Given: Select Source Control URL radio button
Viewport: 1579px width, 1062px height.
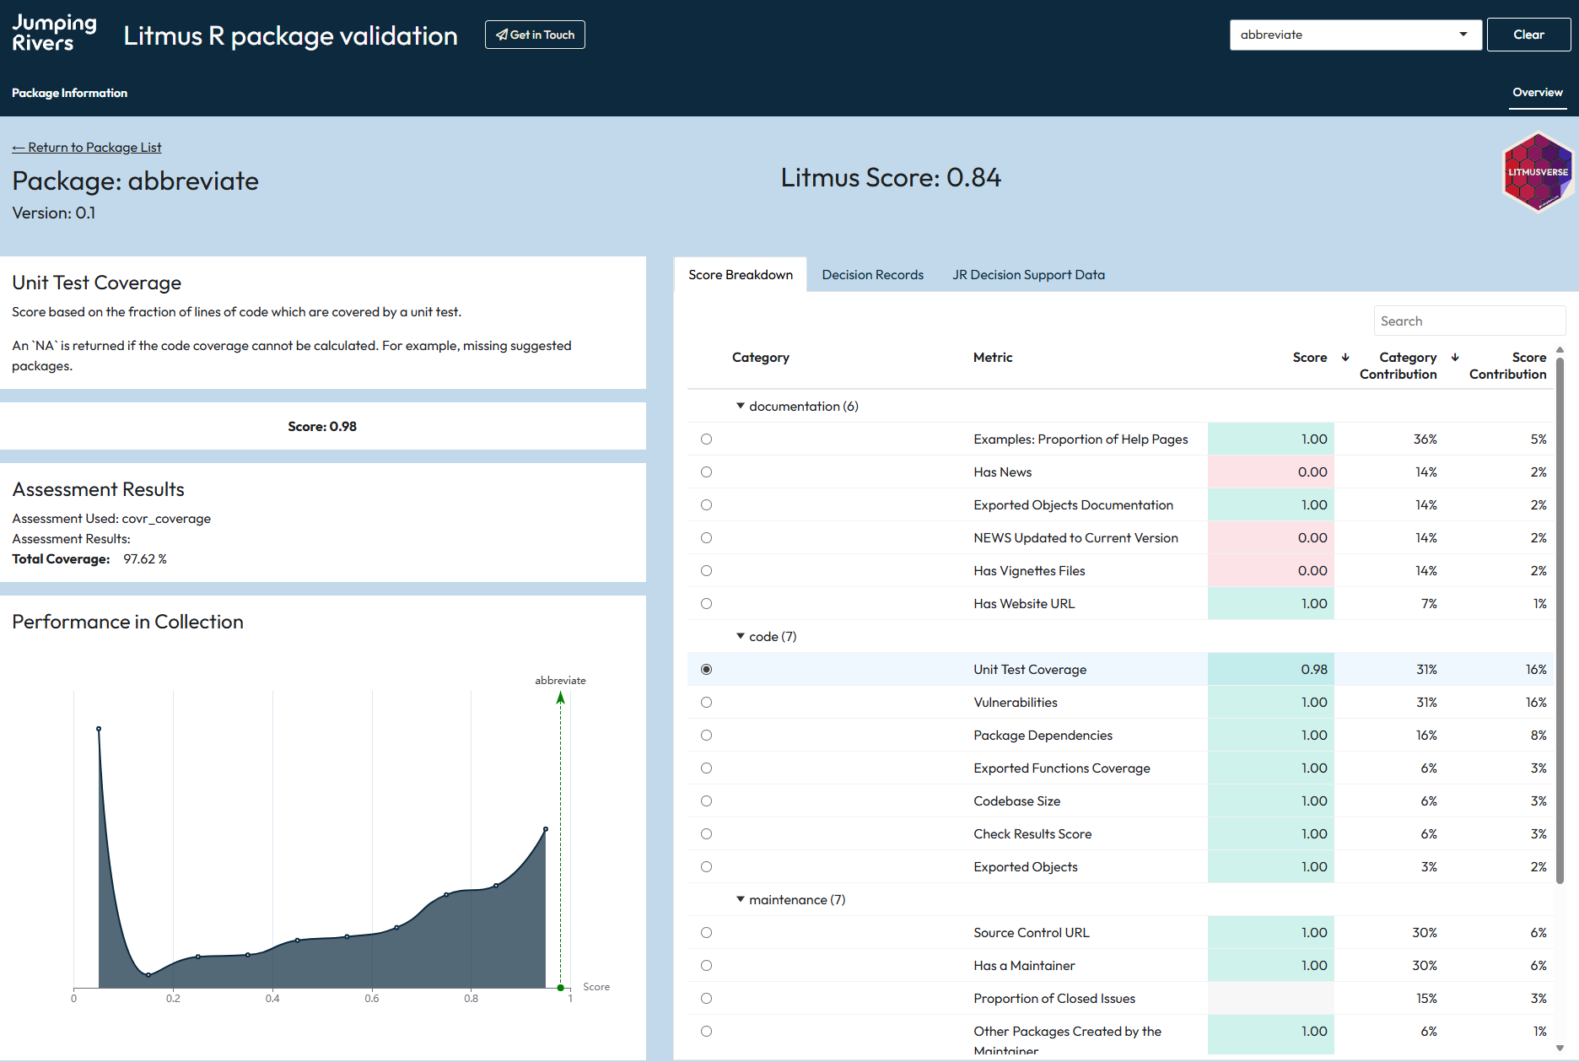Looking at the screenshot, I should [707, 933].
